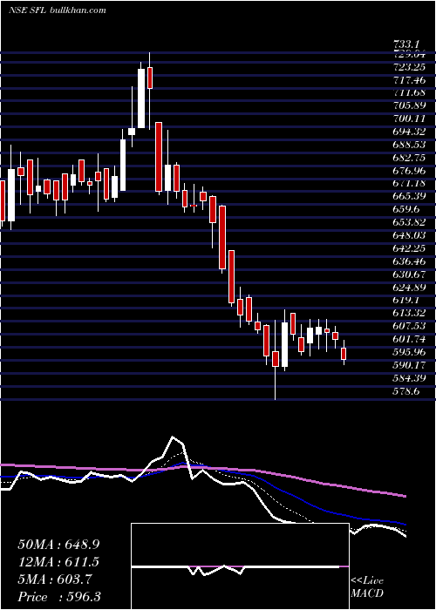The height and width of the screenshot is (610, 436).
Task: Select the 5MA : 603.7 readout
Action: (x=55, y=579)
